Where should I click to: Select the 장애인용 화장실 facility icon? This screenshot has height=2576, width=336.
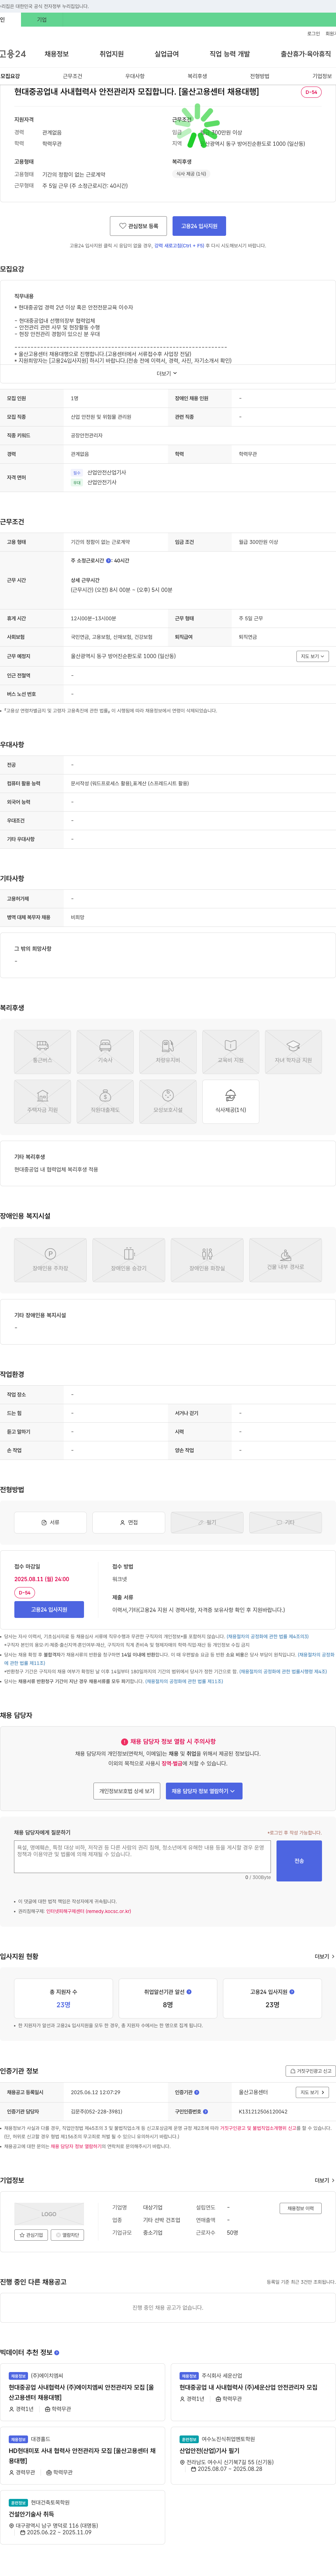pyautogui.click(x=207, y=1260)
